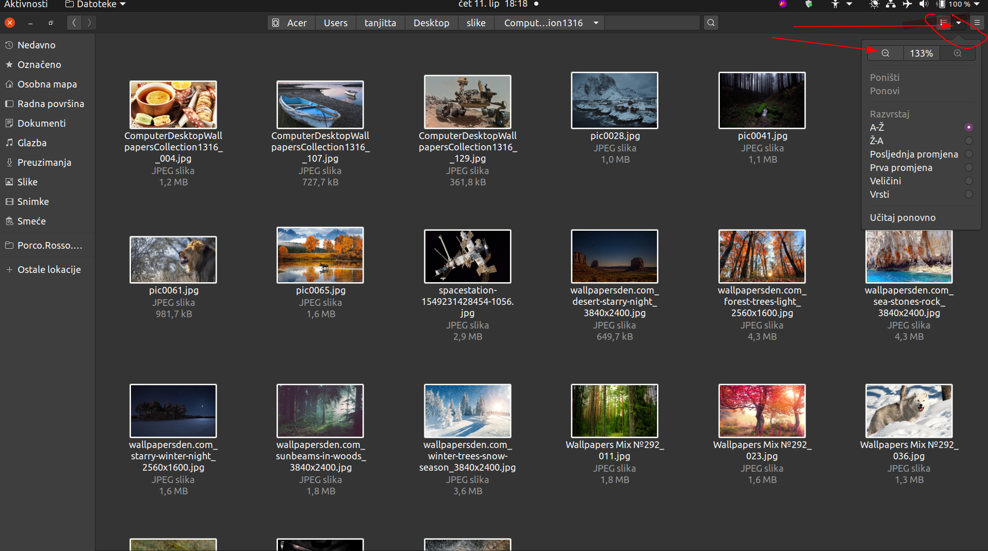Select the spacestation-1549231428454-1056.jpg file

point(468,256)
